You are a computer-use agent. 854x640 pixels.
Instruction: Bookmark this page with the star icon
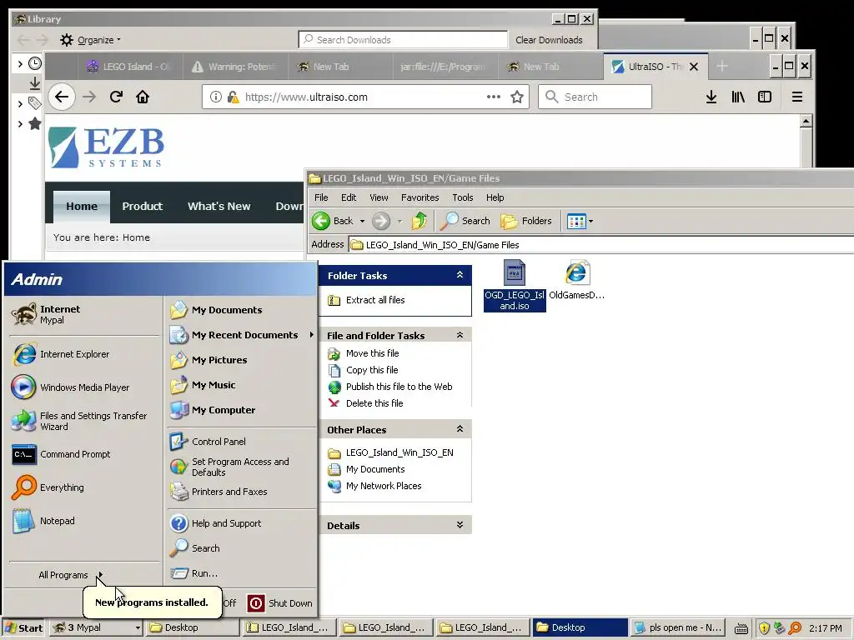point(517,97)
